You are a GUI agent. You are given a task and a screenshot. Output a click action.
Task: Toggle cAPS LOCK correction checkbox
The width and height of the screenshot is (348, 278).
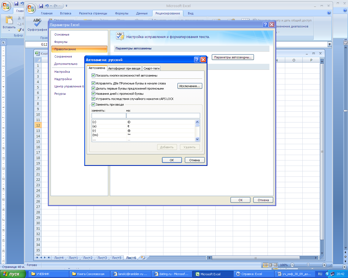click(93, 99)
